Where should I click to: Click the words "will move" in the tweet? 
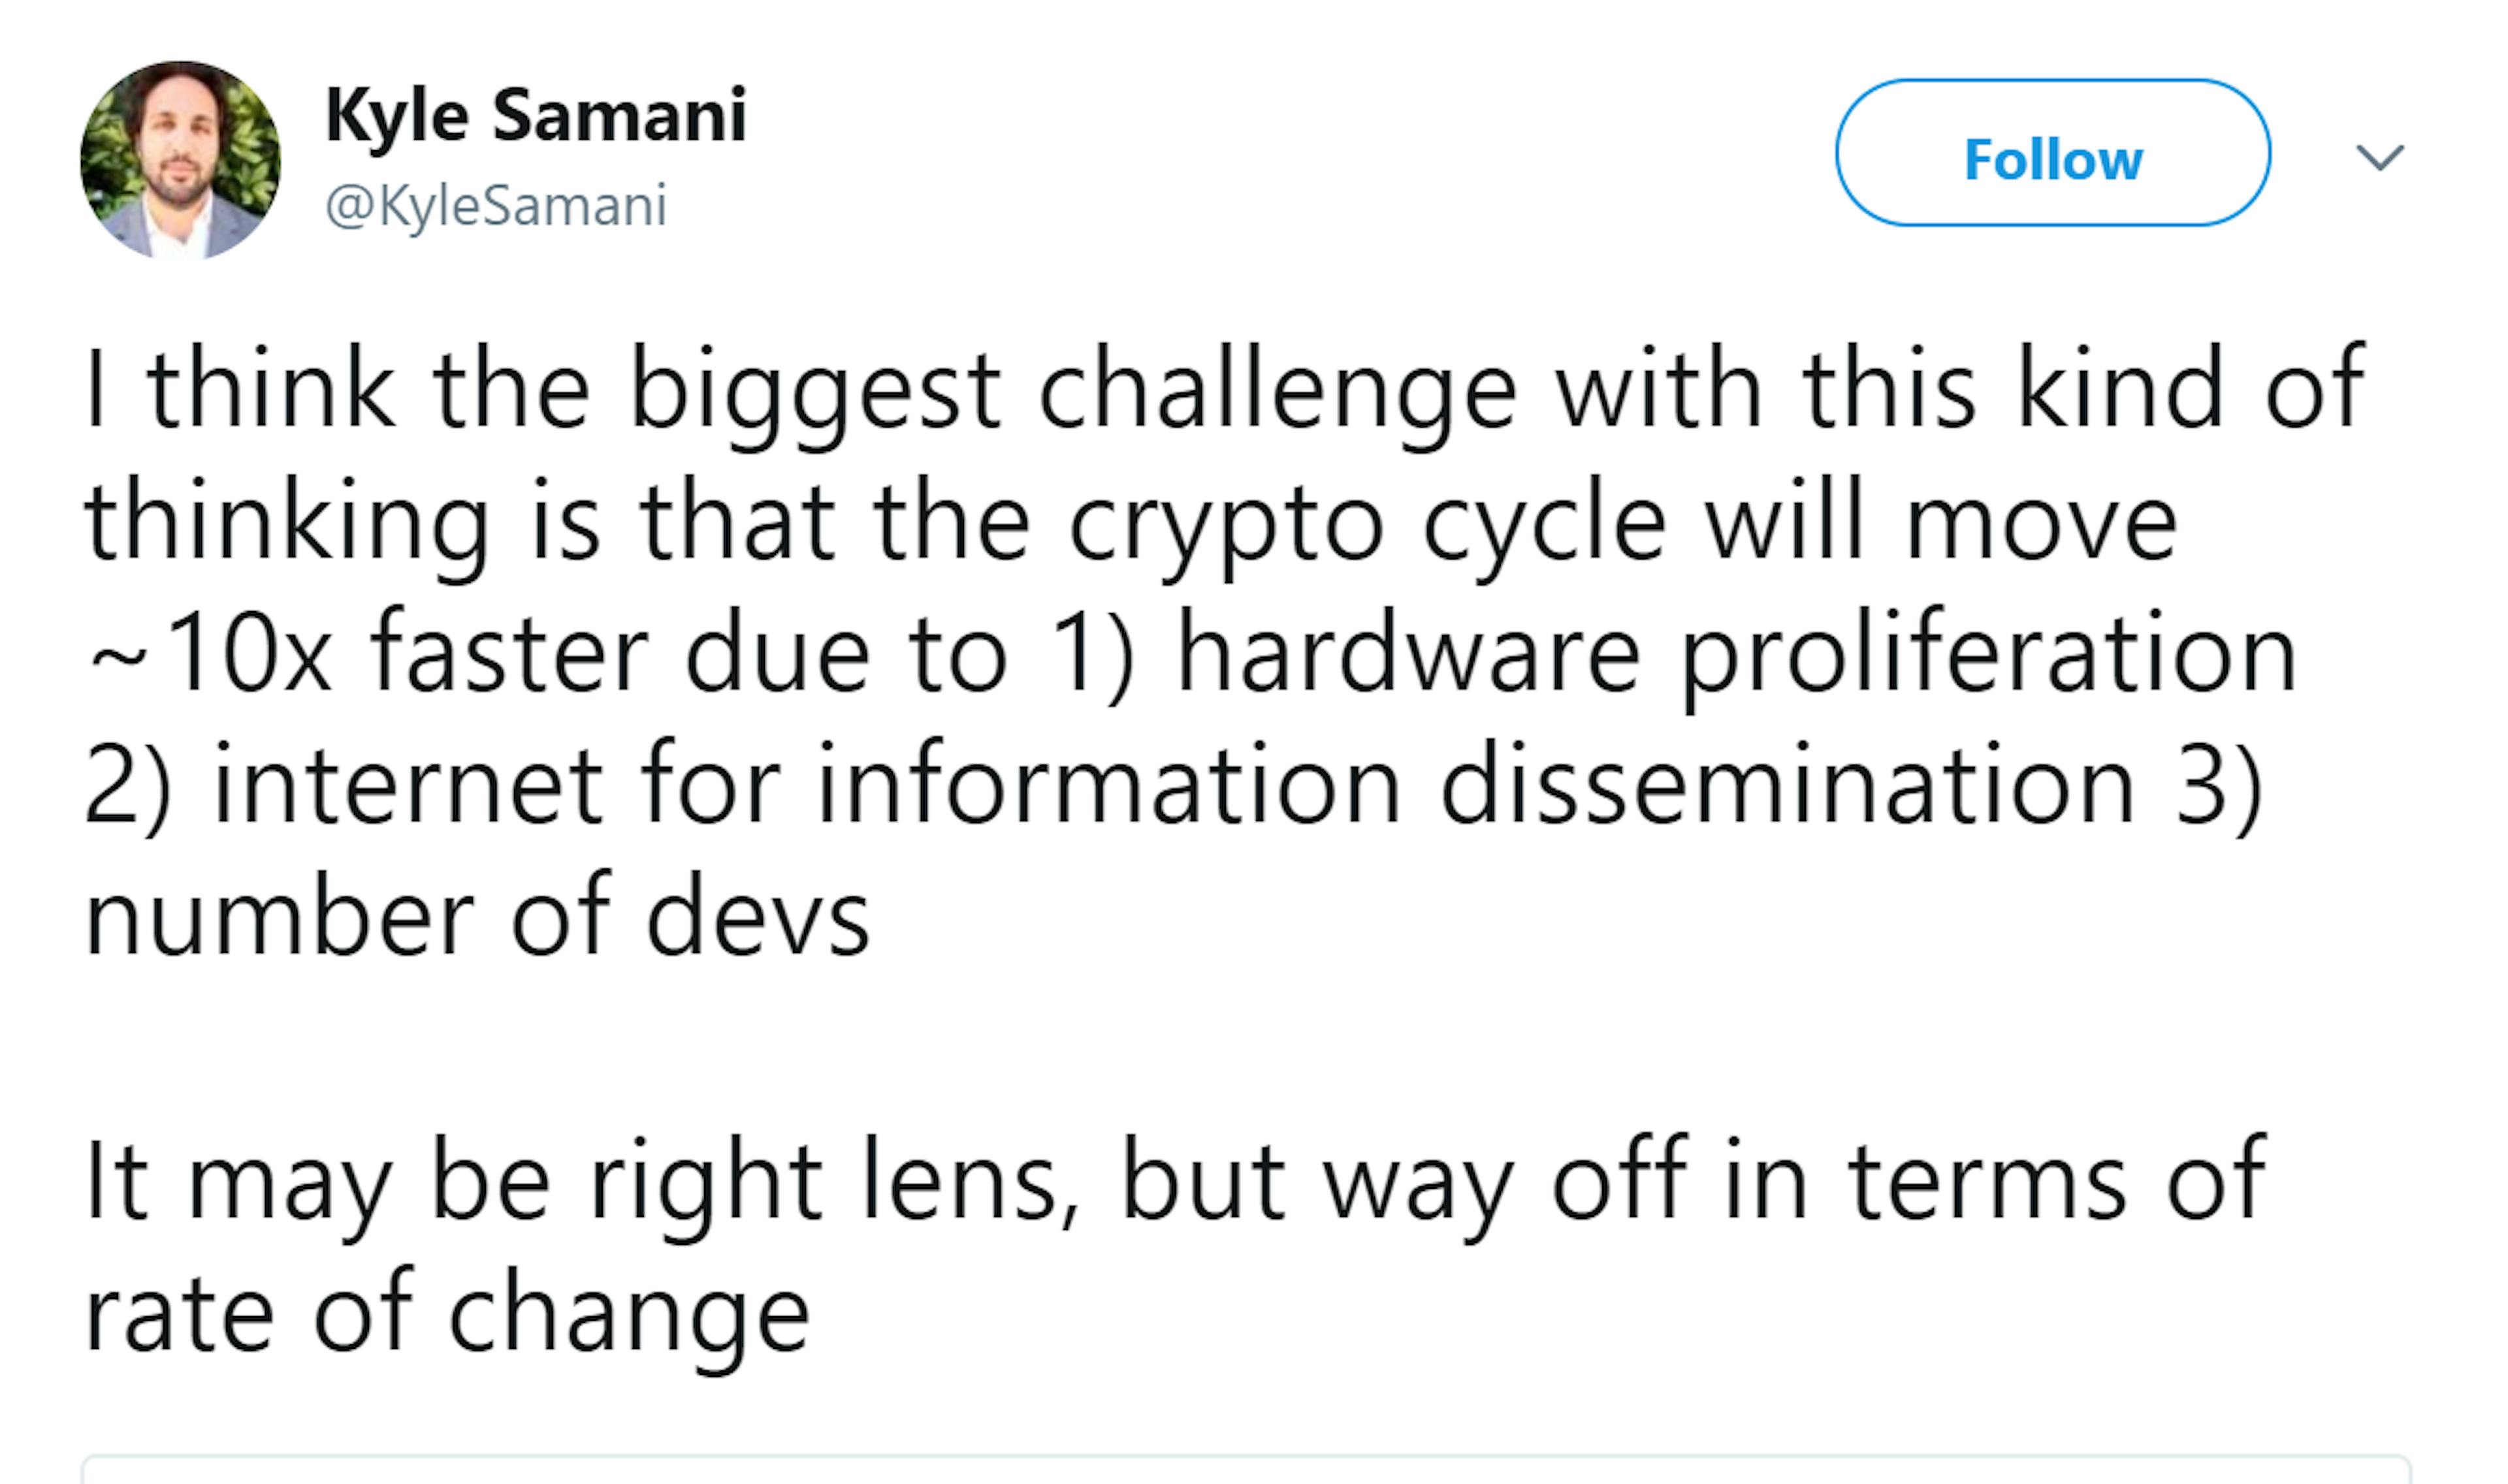pyautogui.click(x=1941, y=523)
